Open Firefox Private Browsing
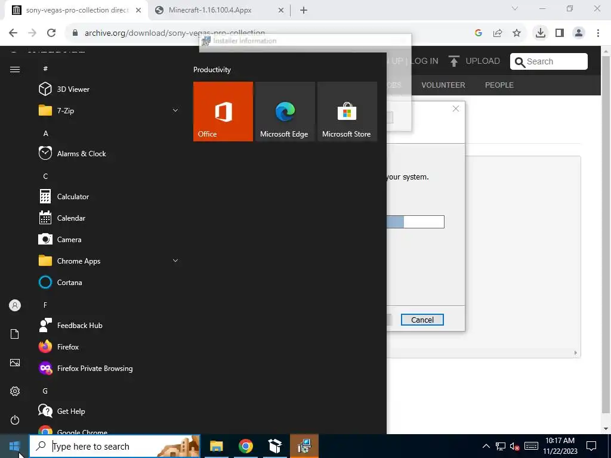Viewport: 611px width, 458px height. [109, 369]
